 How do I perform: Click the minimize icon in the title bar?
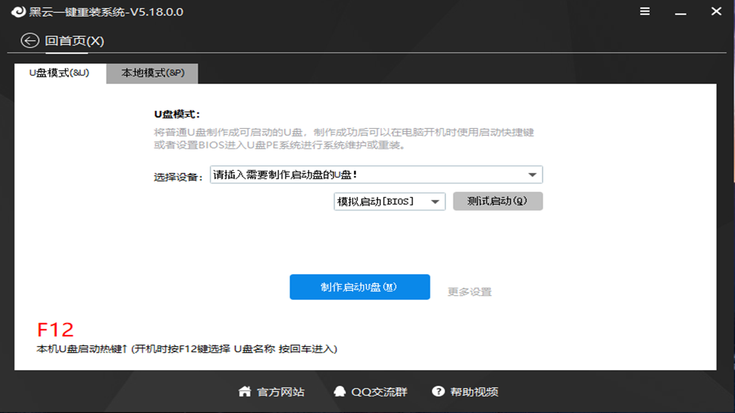[x=680, y=11]
